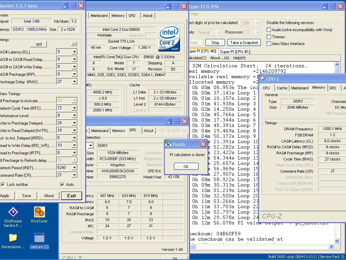
Task: Click OK in the Finish dialog
Action: coord(186,167)
